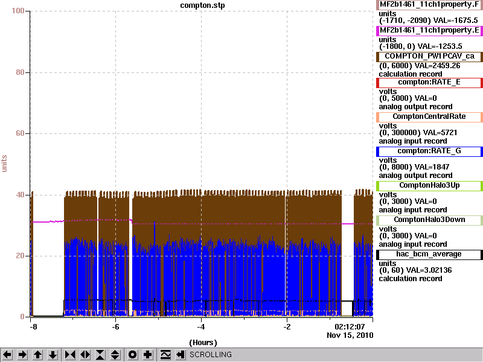Screen dimensions: 483x362
Task: Shift the plot up with the up arrow
Action: pos(37,355)
